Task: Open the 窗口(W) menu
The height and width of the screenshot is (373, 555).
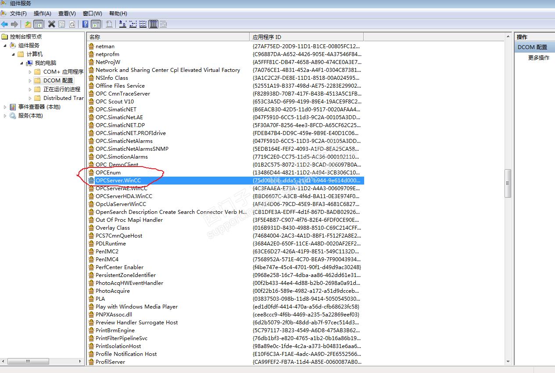Action: [x=92, y=14]
